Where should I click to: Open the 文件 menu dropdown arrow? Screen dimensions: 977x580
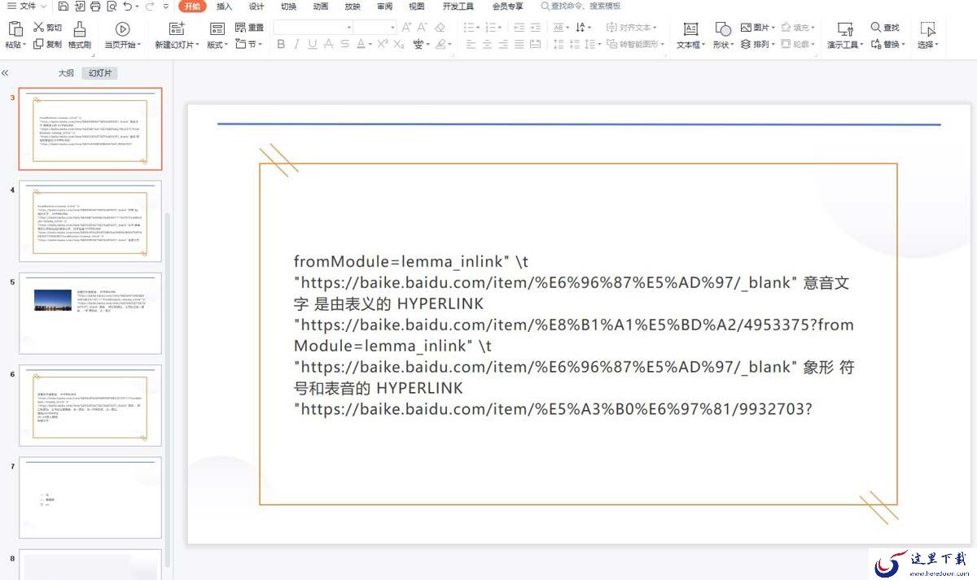pos(43,7)
